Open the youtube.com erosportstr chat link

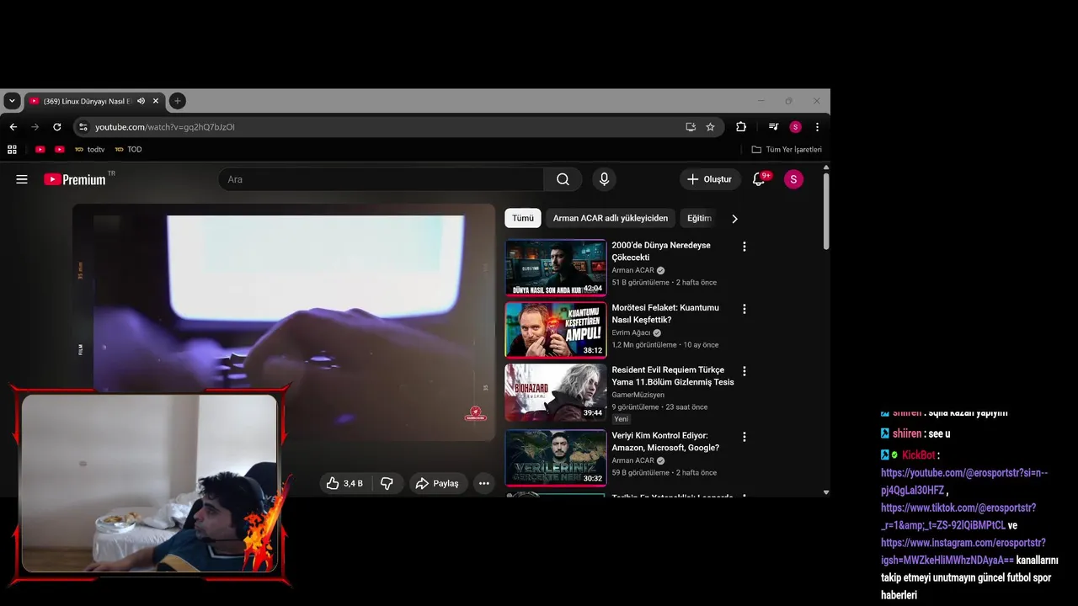(x=964, y=481)
